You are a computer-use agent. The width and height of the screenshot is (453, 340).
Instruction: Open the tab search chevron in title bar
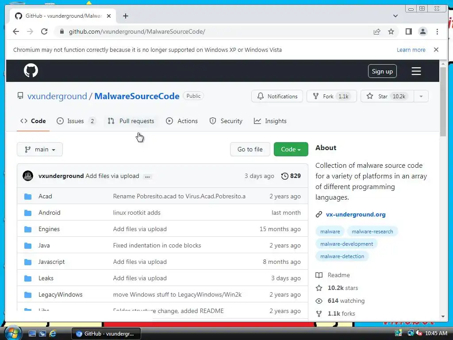pyautogui.click(x=395, y=16)
